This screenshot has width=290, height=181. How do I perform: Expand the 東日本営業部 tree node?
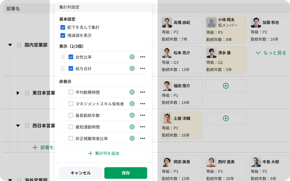[18, 93]
